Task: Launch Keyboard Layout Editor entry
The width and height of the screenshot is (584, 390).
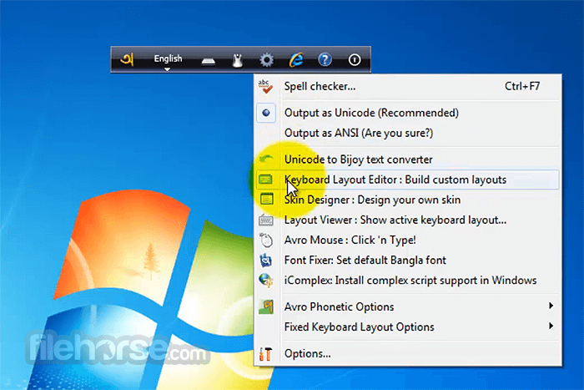Action: point(408,180)
